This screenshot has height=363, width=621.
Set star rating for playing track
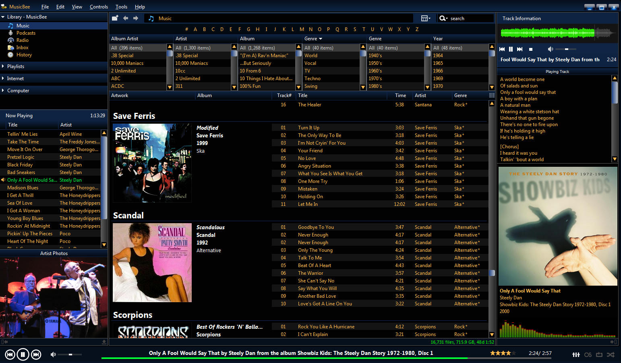click(x=503, y=353)
